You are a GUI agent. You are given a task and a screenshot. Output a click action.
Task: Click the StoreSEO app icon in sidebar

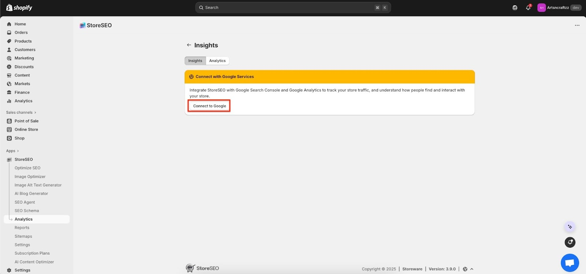pyautogui.click(x=9, y=159)
